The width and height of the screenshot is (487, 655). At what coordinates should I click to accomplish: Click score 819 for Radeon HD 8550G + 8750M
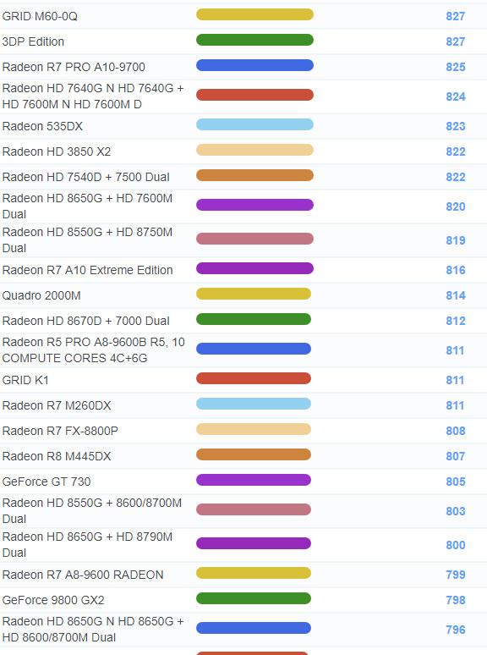pyautogui.click(x=455, y=240)
